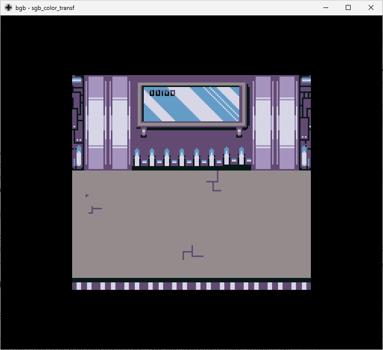383x350 pixels.
Task: Click the bgb app icon in title bar
Action: (x=8, y=8)
